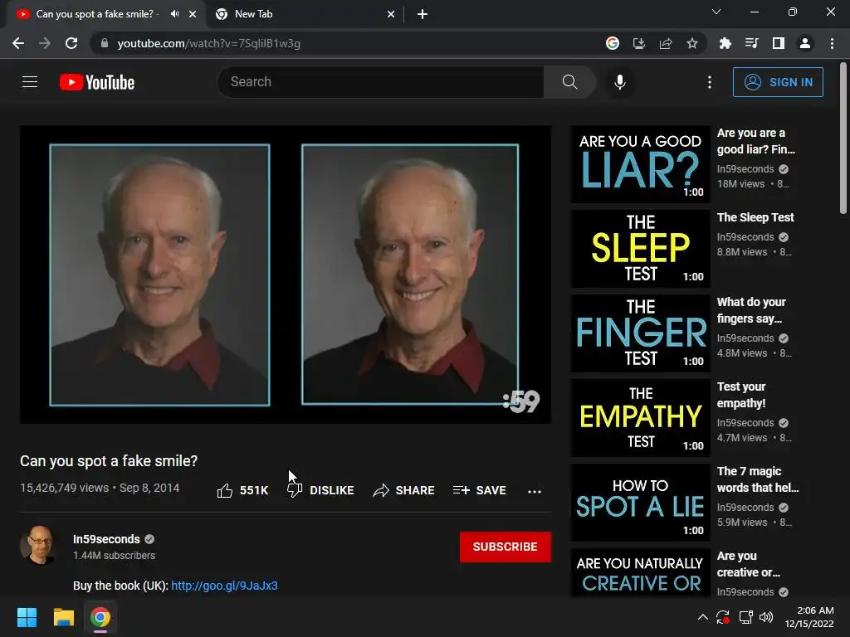850x637 pixels.
Task: Dislike the video with thumbs down
Action: tap(320, 490)
